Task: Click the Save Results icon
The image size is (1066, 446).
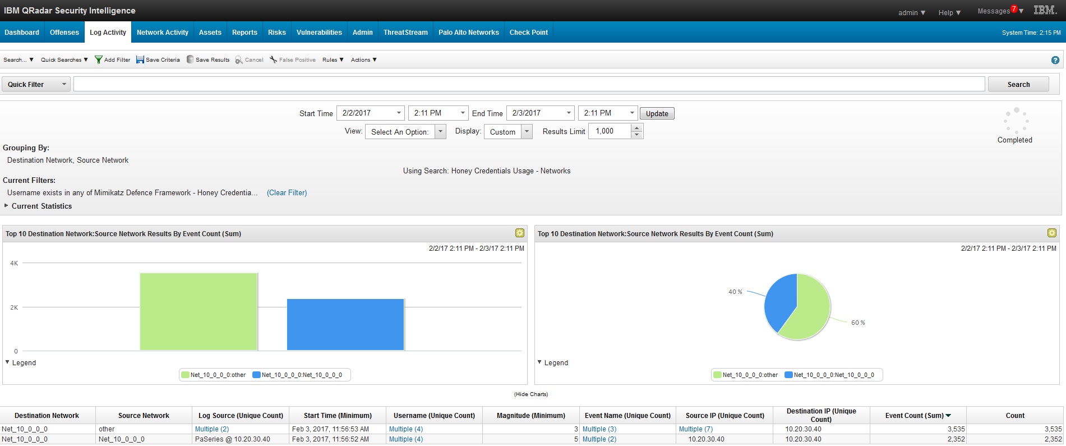Action: (190, 59)
